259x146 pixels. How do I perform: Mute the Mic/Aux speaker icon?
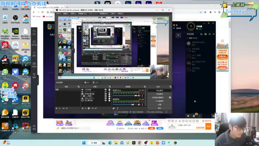[x=139, y=95]
